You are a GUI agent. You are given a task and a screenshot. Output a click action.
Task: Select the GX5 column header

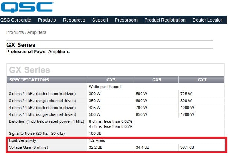(157, 80)
